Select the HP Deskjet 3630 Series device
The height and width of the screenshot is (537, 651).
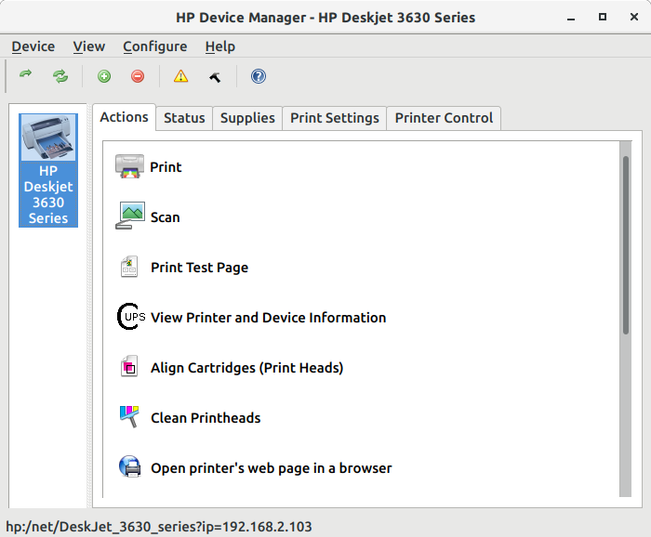pos(48,170)
